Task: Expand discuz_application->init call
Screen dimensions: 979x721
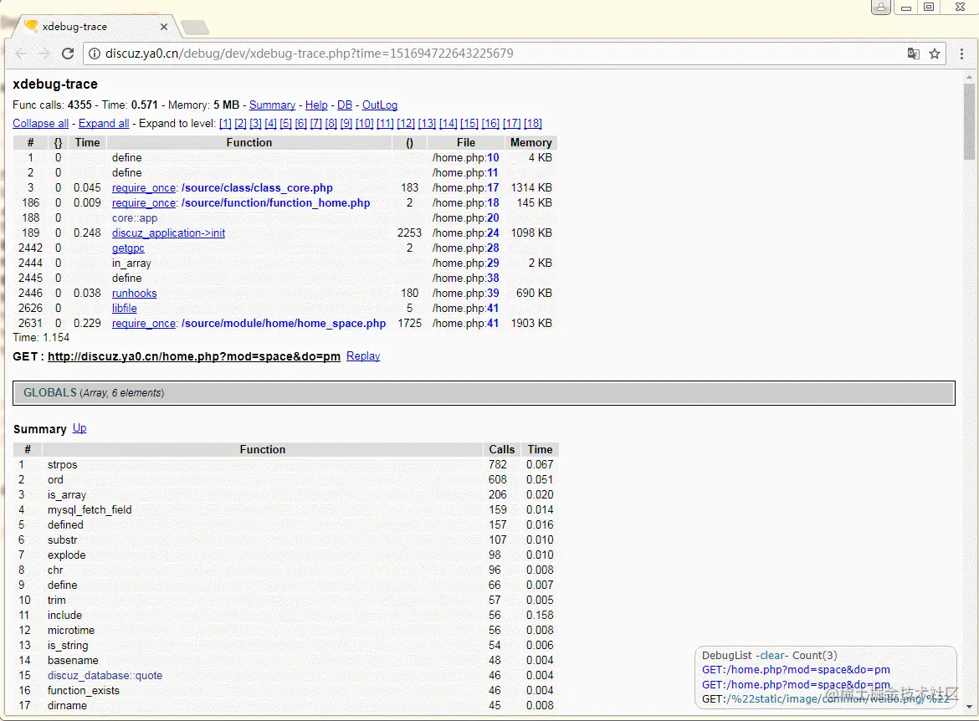Action: coord(168,233)
